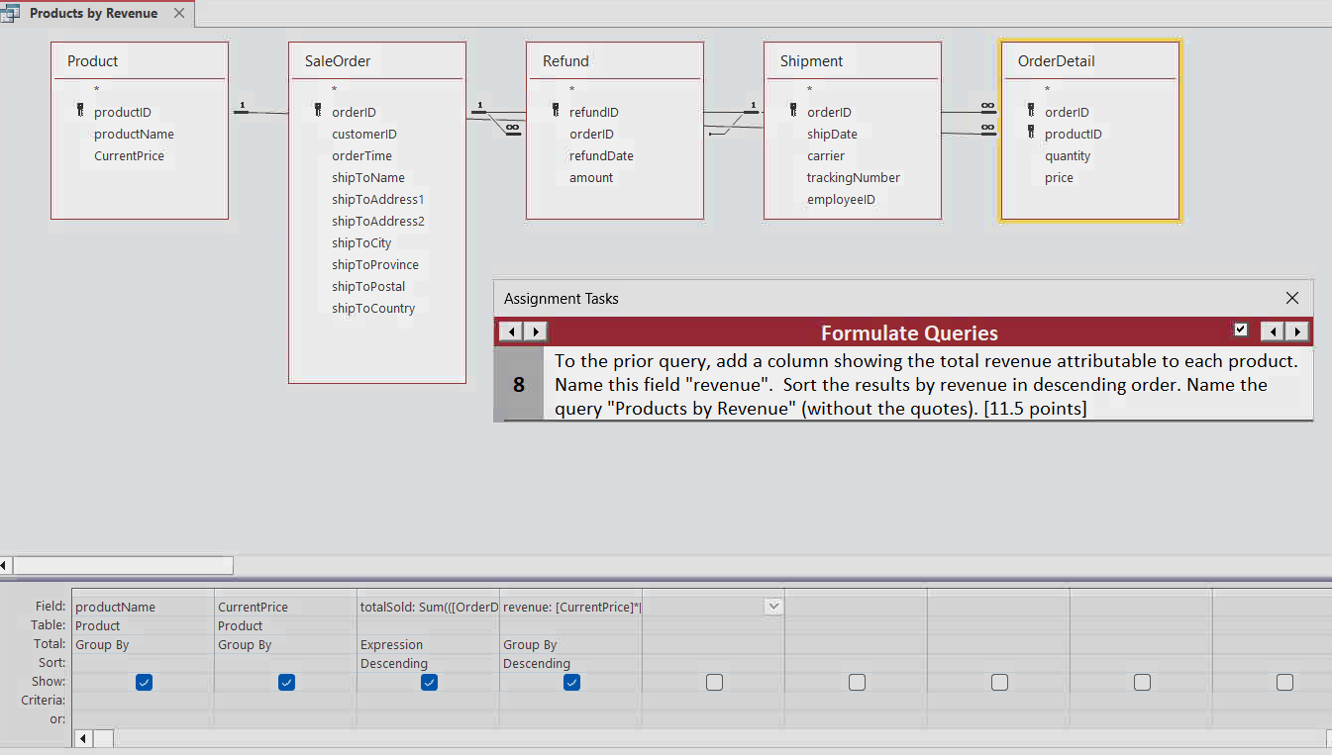Click the key icon beside productID in Product
The height and width of the screenshot is (755, 1332).
coord(82,112)
